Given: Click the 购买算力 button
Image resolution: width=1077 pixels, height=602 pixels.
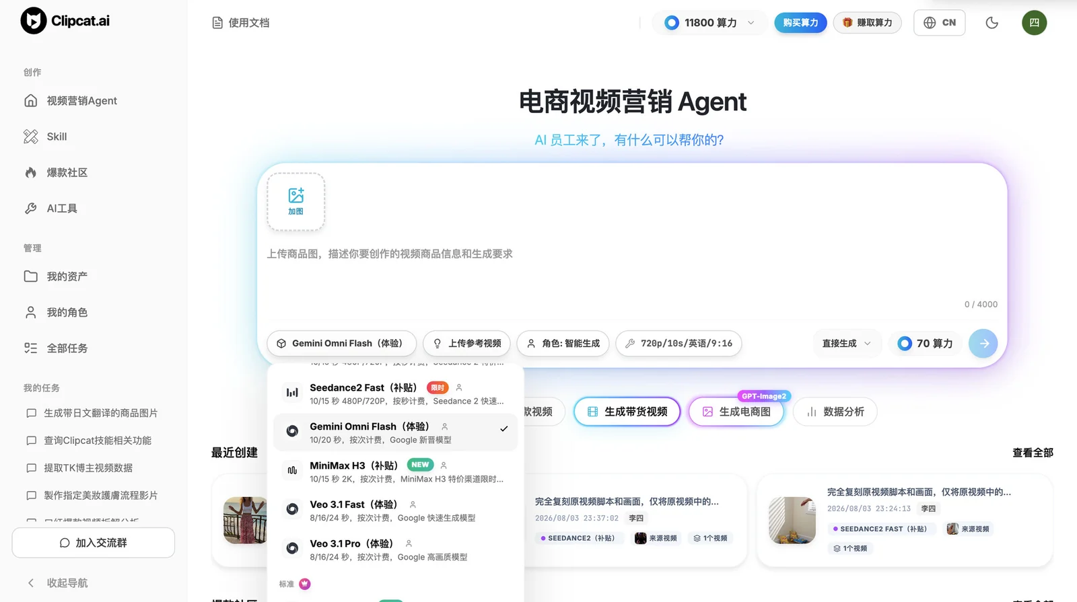Looking at the screenshot, I should [800, 23].
